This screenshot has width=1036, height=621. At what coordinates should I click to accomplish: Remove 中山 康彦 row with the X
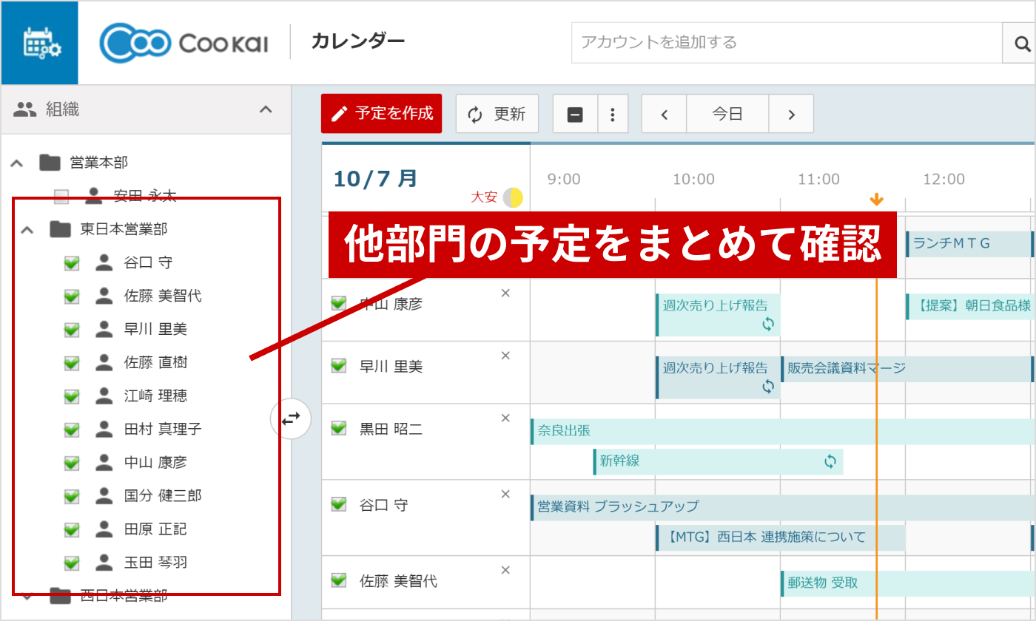click(505, 293)
